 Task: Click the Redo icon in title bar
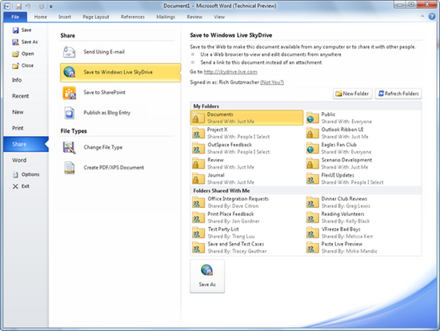[x=42, y=6]
